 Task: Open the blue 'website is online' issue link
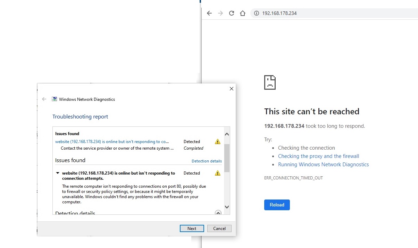tap(112, 141)
